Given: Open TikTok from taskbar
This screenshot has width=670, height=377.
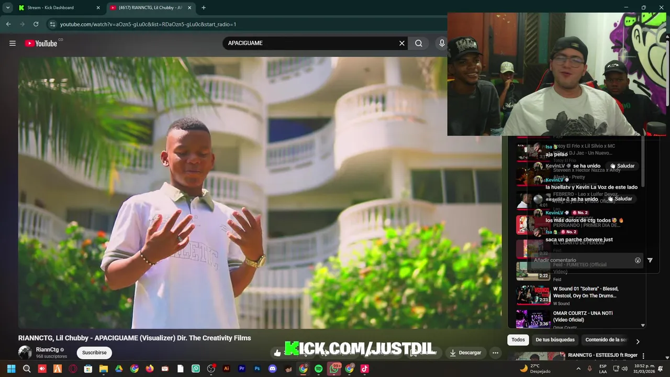Looking at the screenshot, I should [365, 369].
